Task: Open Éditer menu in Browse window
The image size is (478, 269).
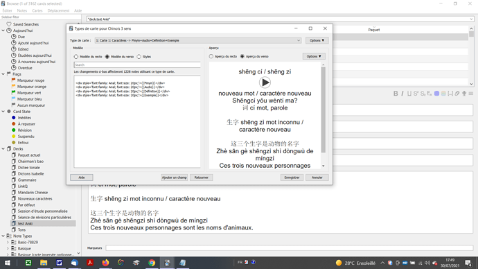Action: point(8,10)
